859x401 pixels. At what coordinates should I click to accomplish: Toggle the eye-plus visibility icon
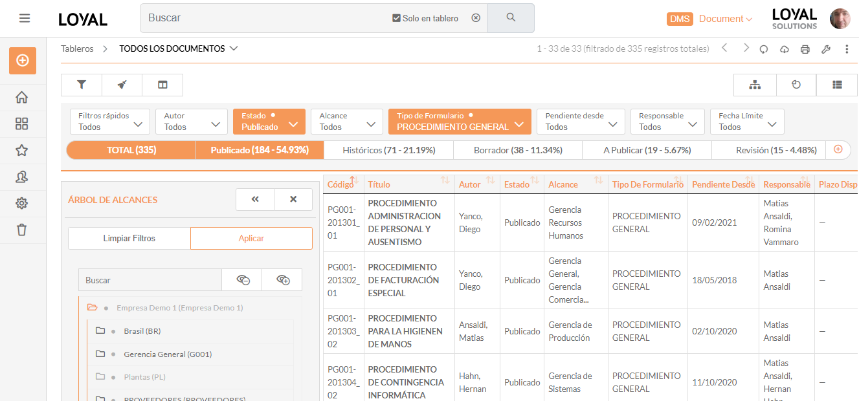tap(282, 279)
